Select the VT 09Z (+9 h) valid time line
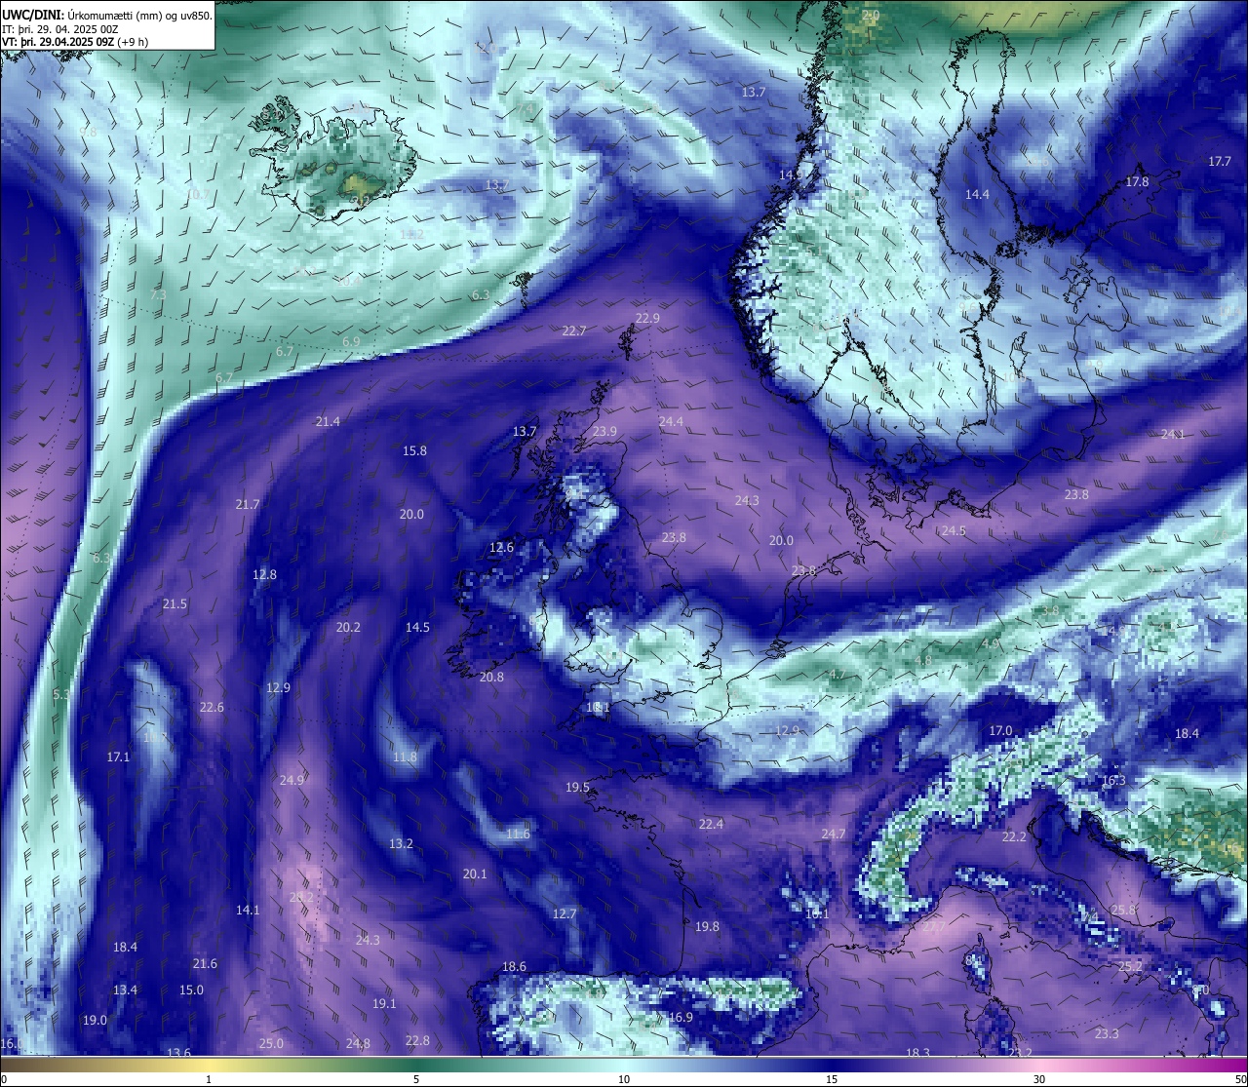This screenshot has height=1087, width=1248. [75, 42]
